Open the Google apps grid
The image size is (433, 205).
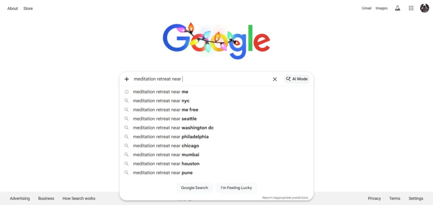click(x=411, y=8)
